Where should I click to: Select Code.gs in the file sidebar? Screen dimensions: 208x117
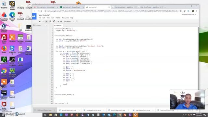[38, 25]
